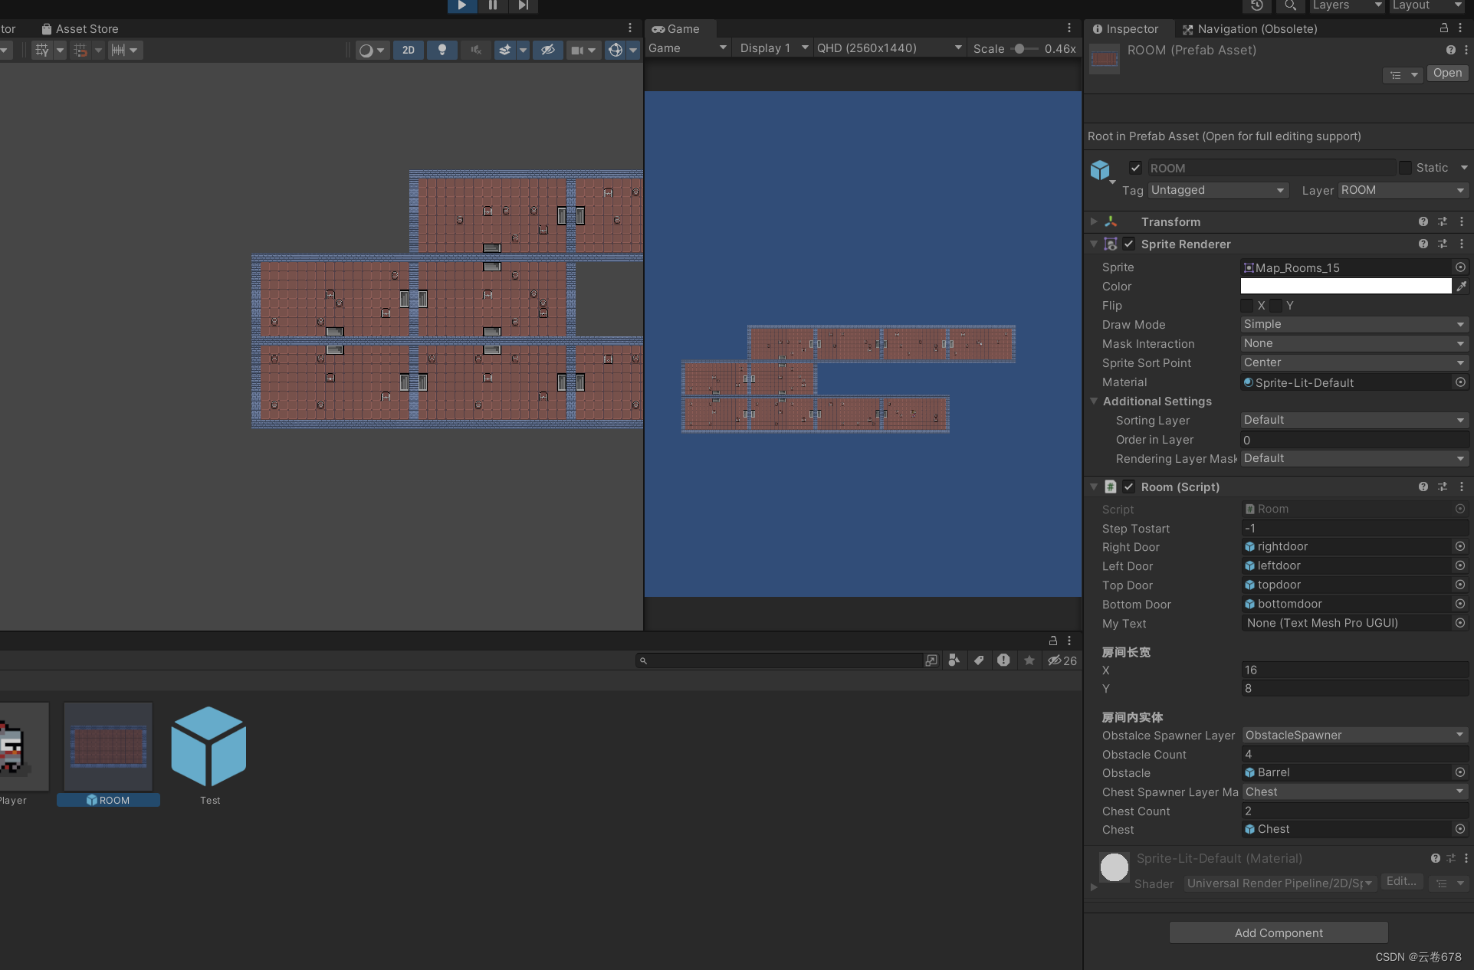Click the camera icon in the Scene toolbar
This screenshot has width=1474, height=970.
tap(579, 50)
